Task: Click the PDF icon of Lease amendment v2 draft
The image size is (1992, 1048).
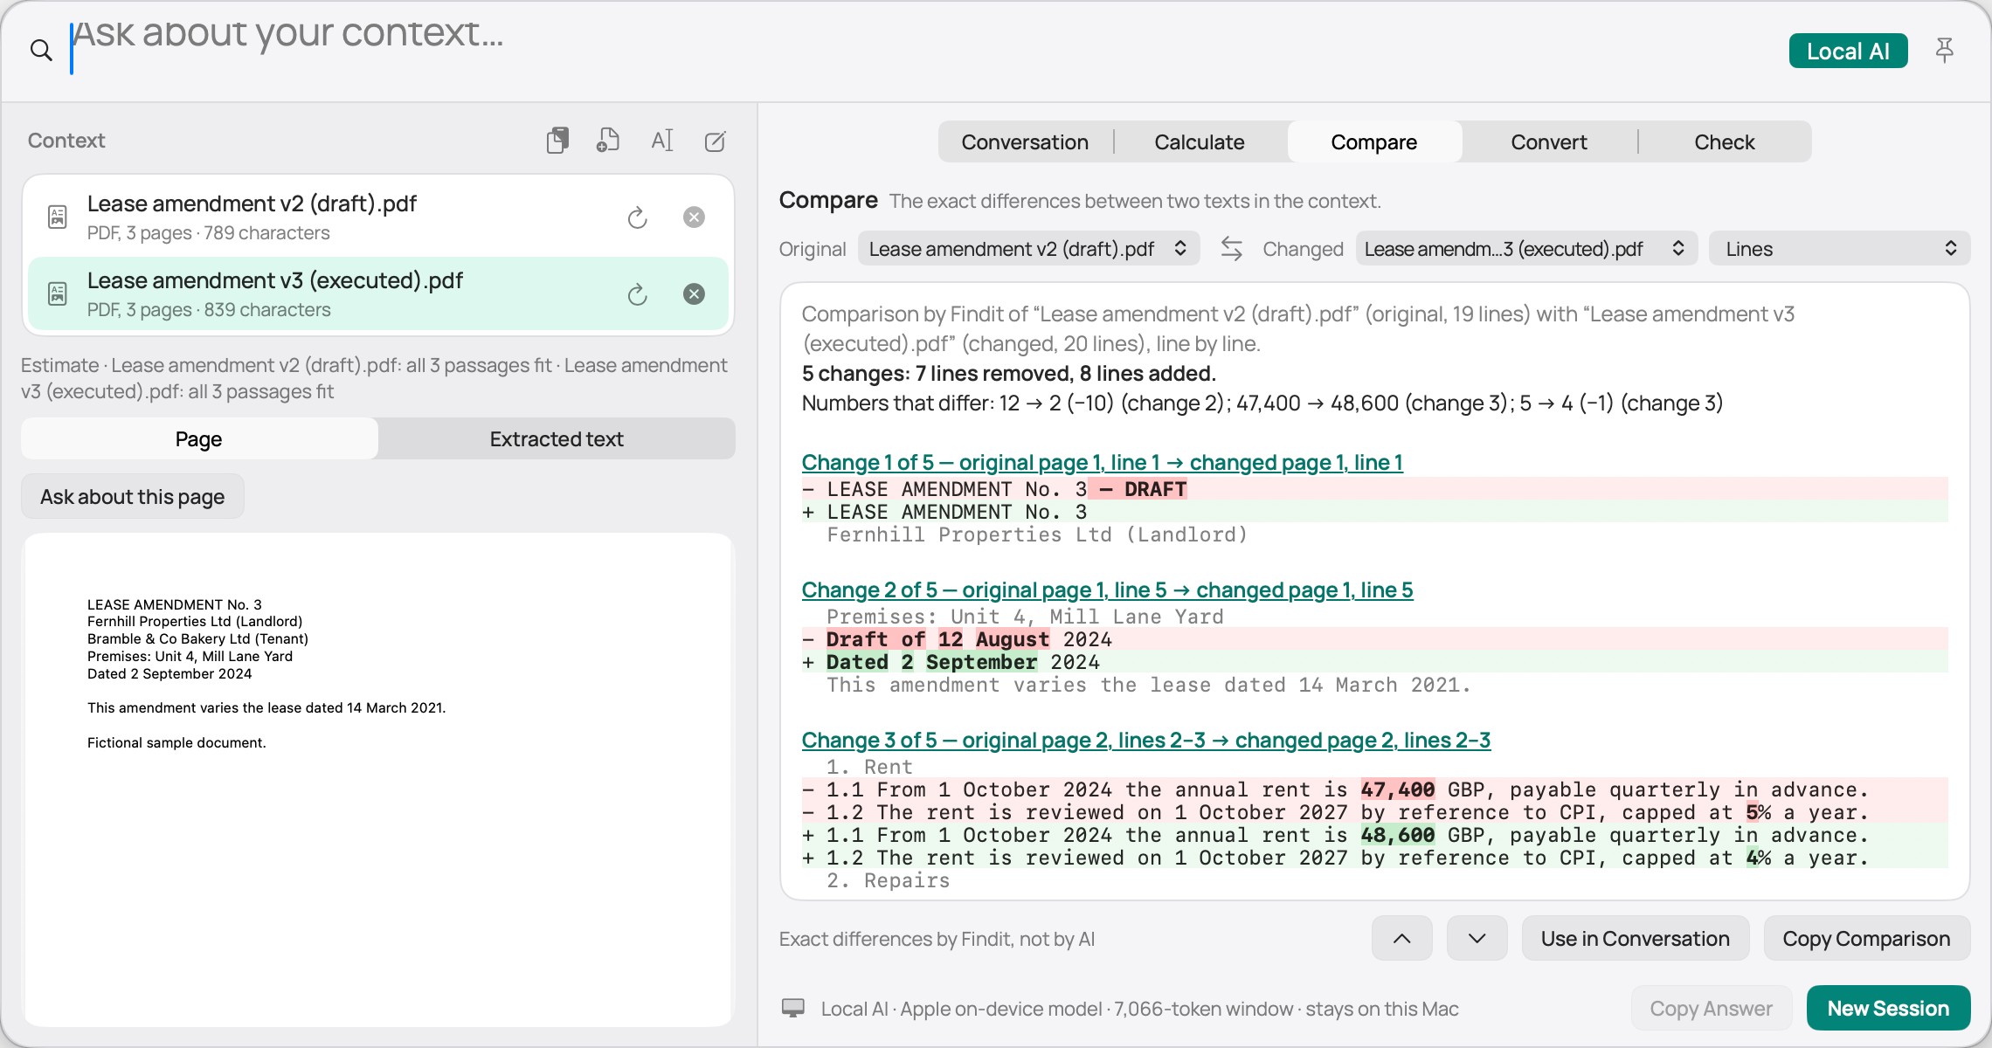Action: [58, 217]
